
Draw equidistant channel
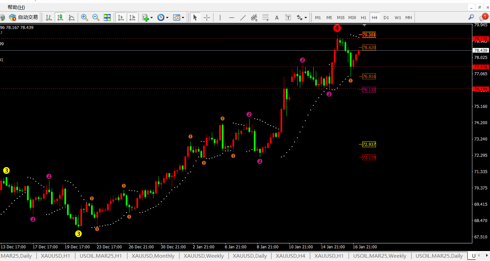pyautogui.click(x=254, y=18)
